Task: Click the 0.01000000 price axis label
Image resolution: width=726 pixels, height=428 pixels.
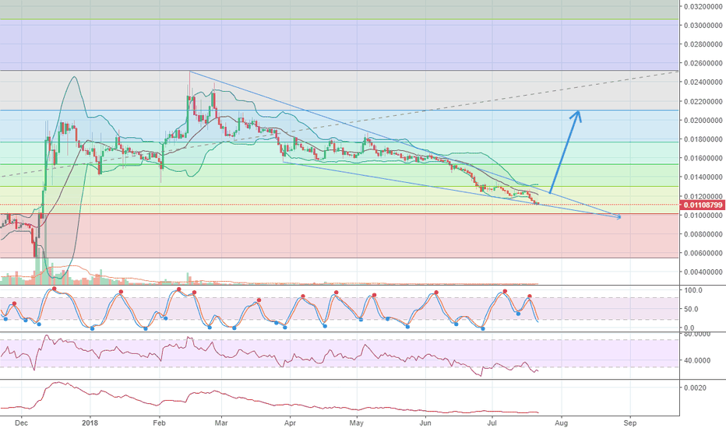Action: [703, 215]
